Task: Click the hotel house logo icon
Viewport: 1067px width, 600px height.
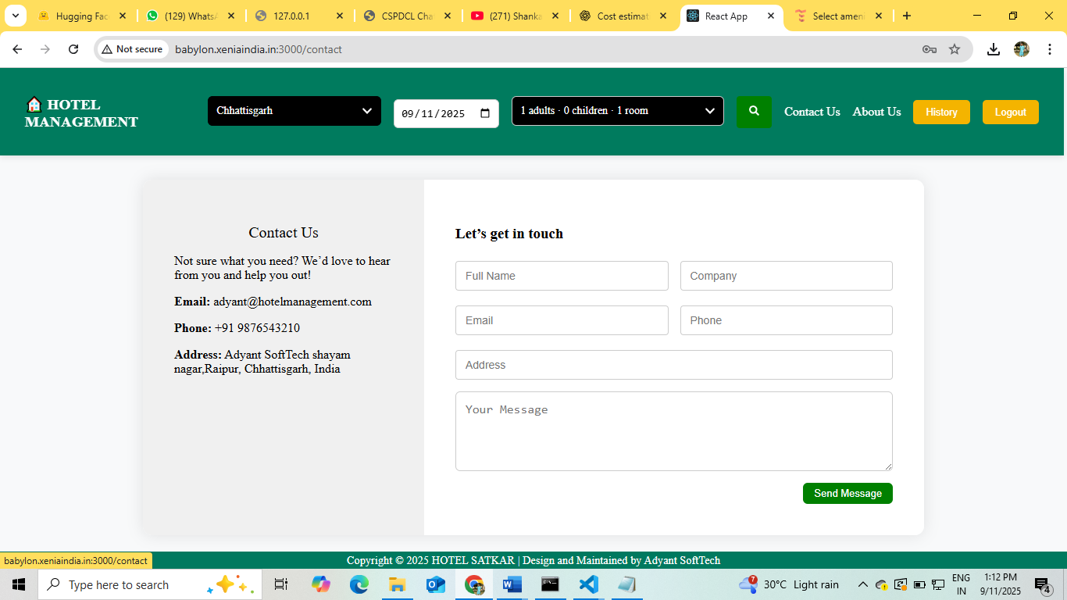Action: click(34, 105)
